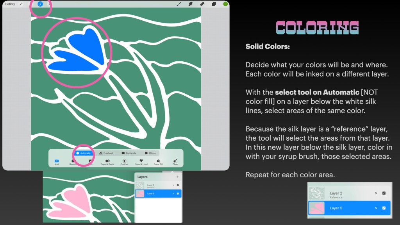Select Layer 5 thumbnail in enlarged layer list
400x225 pixels.
point(317,208)
